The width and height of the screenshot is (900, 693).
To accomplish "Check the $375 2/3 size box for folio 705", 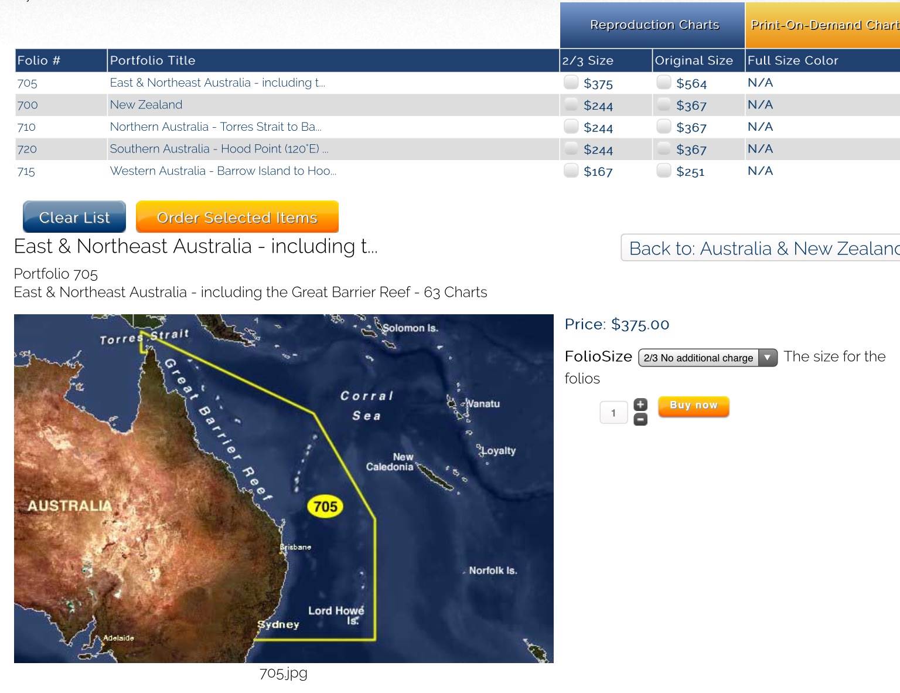I will pyautogui.click(x=571, y=82).
